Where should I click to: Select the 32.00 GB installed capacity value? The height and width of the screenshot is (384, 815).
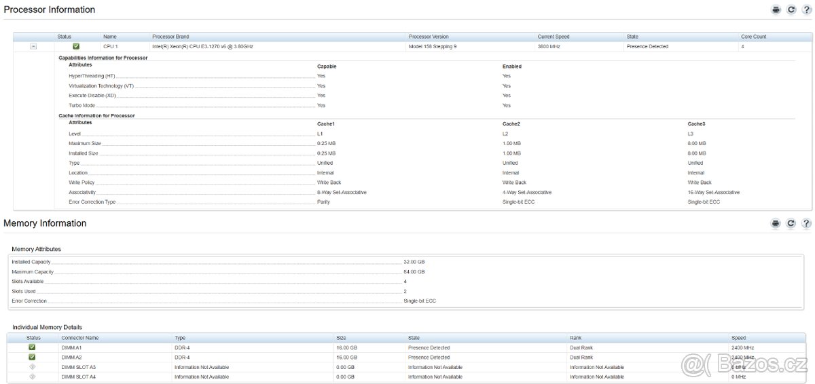(x=414, y=262)
